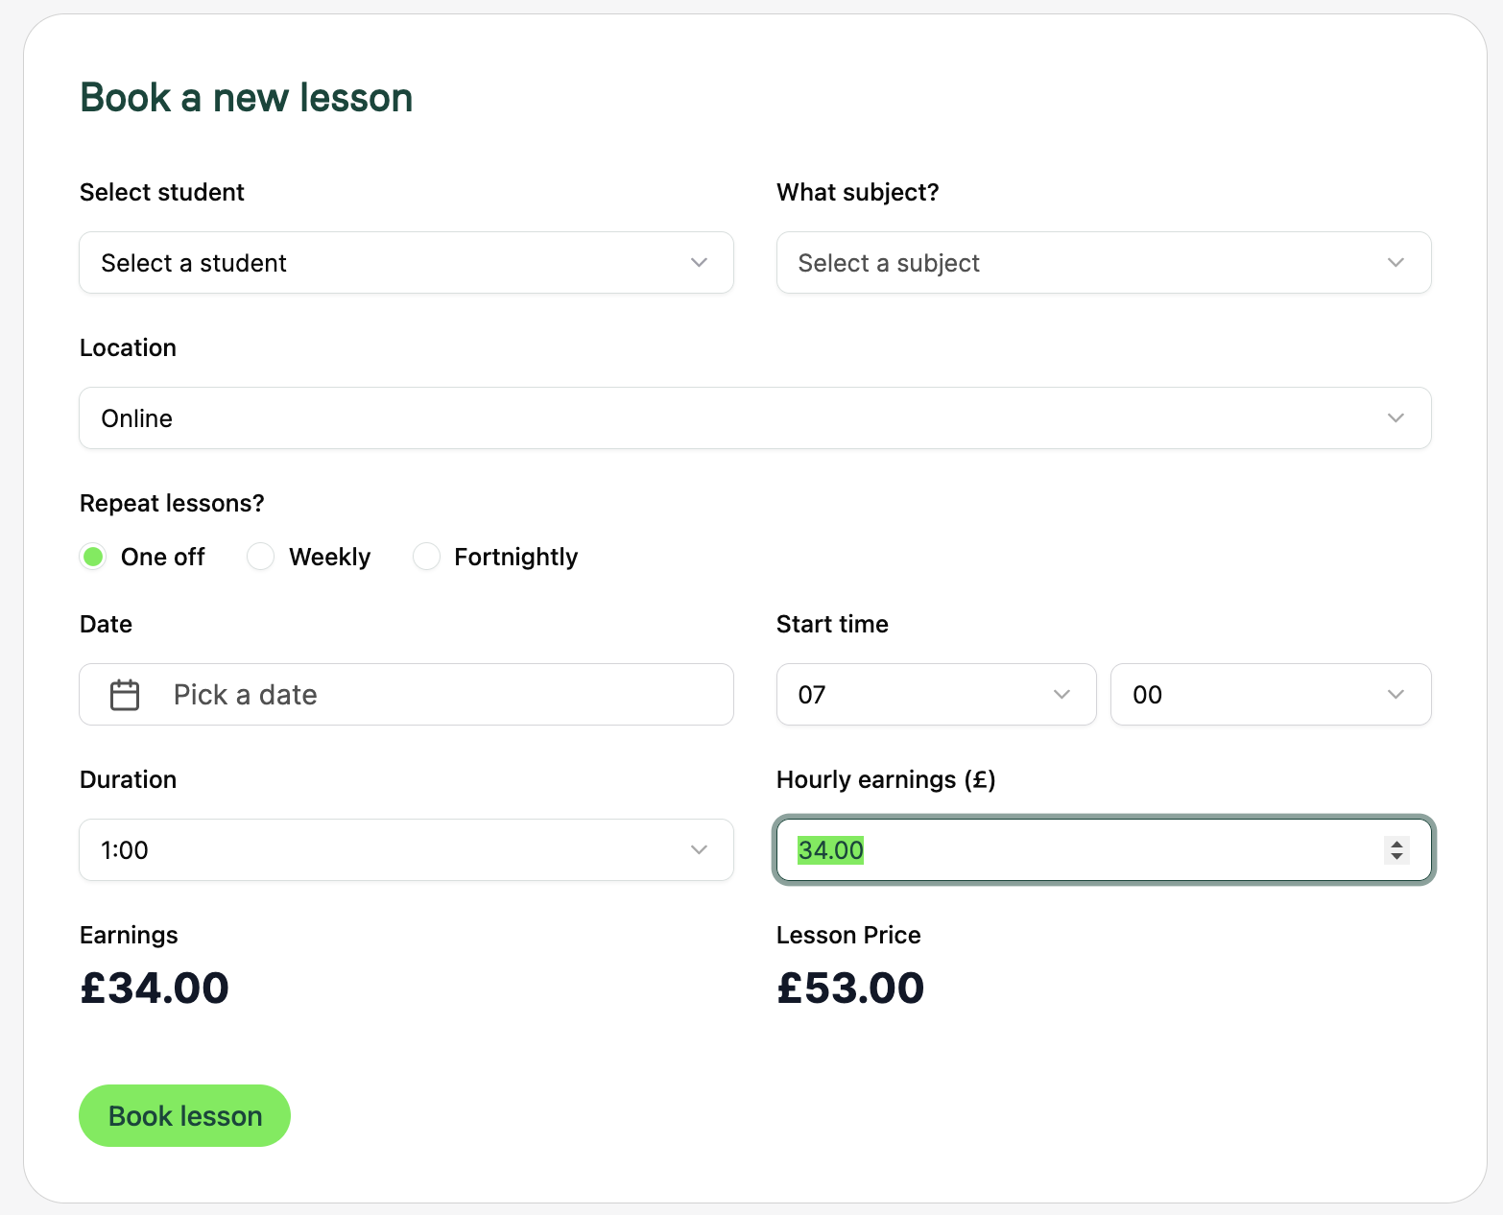Select the One off radio option
The width and height of the screenshot is (1503, 1215).
pos(93,557)
